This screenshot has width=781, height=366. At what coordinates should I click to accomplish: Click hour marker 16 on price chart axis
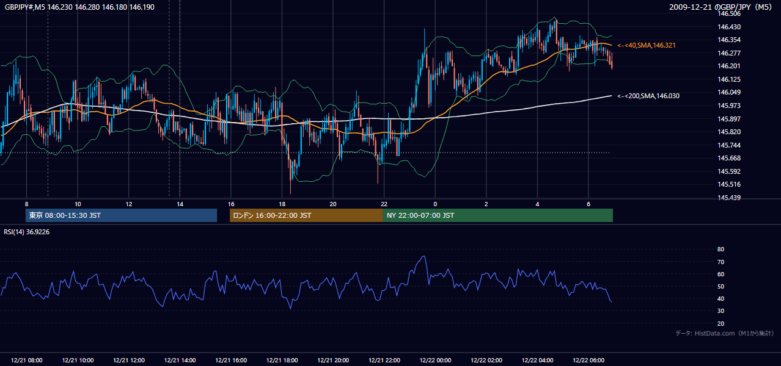(x=230, y=204)
